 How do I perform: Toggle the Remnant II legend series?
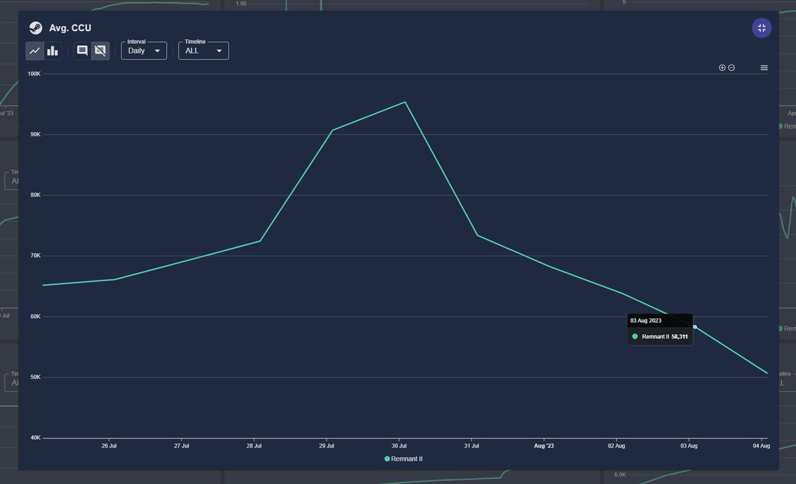(403, 459)
